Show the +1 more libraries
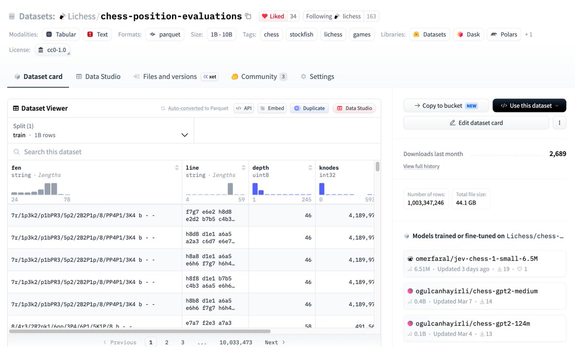The height and width of the screenshot is (347, 575). pyautogui.click(x=529, y=34)
